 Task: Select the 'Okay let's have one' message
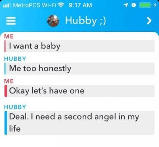pyautogui.click(x=79, y=91)
